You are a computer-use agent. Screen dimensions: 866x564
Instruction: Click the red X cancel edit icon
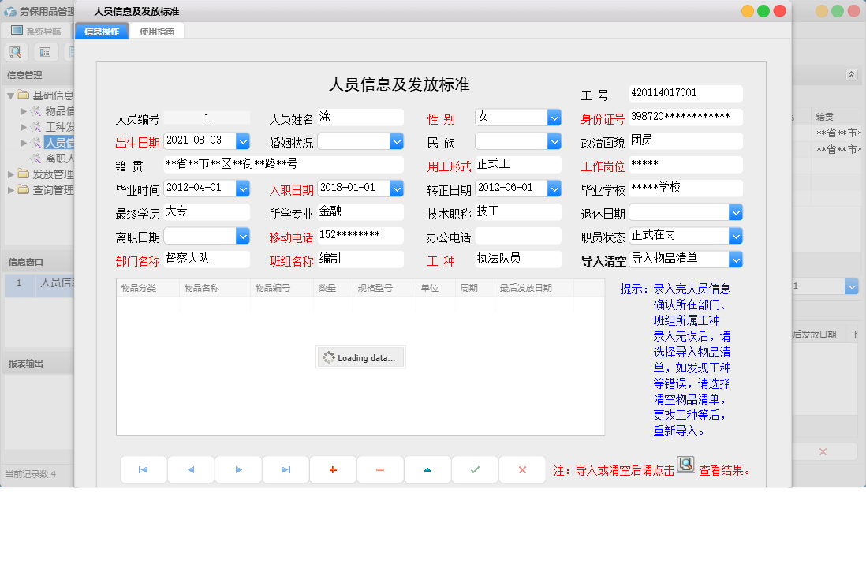(522, 469)
